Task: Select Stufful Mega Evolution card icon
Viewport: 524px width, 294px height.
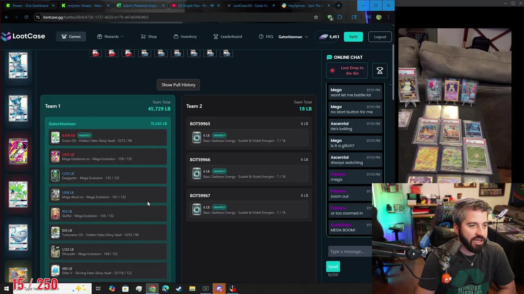Action: (55, 213)
